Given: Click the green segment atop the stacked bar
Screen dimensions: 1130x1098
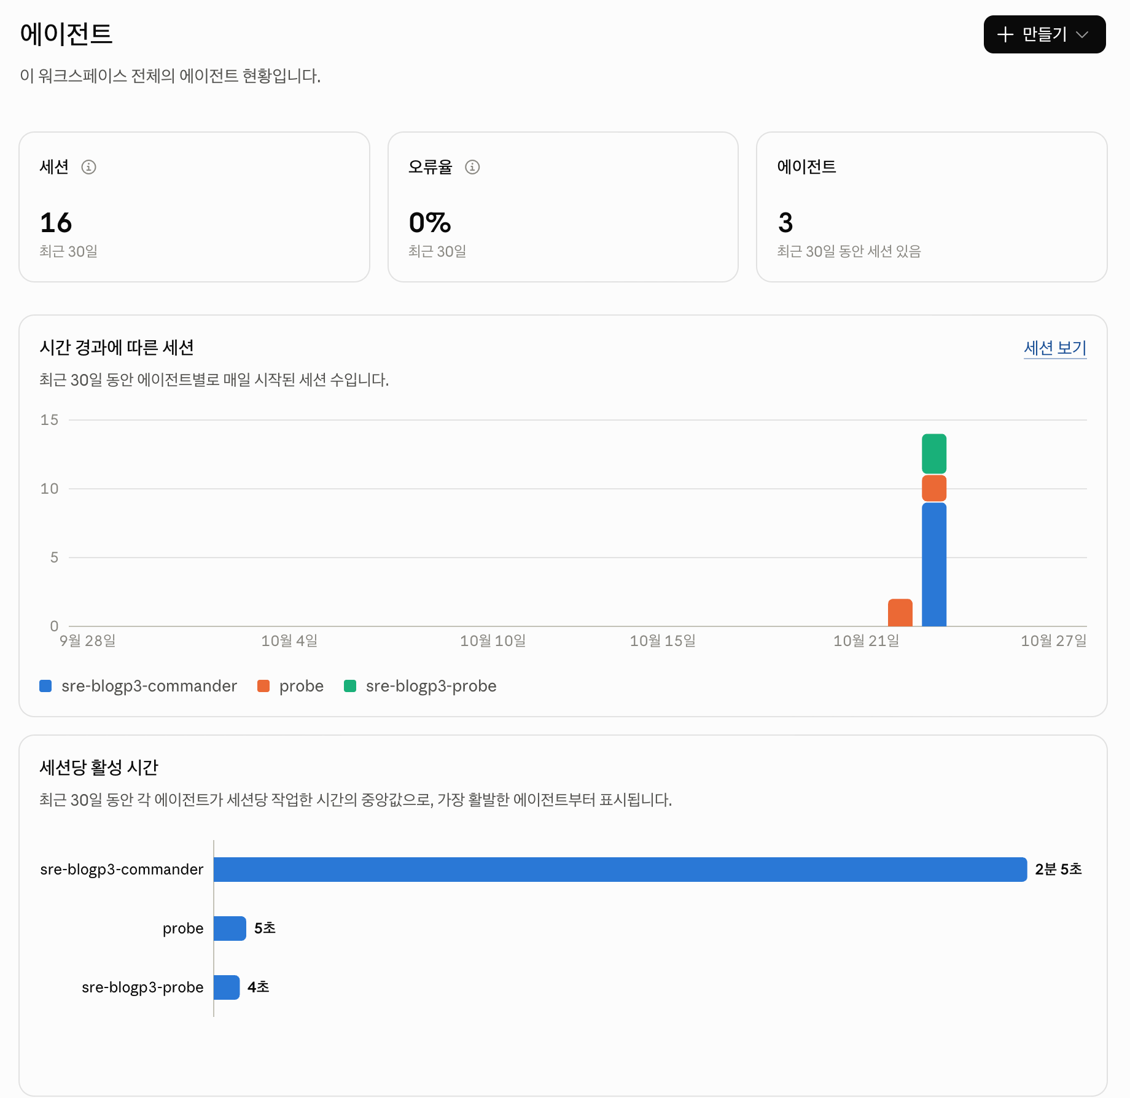Looking at the screenshot, I should coord(934,454).
